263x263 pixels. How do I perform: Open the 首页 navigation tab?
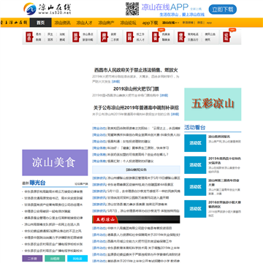click(41, 23)
